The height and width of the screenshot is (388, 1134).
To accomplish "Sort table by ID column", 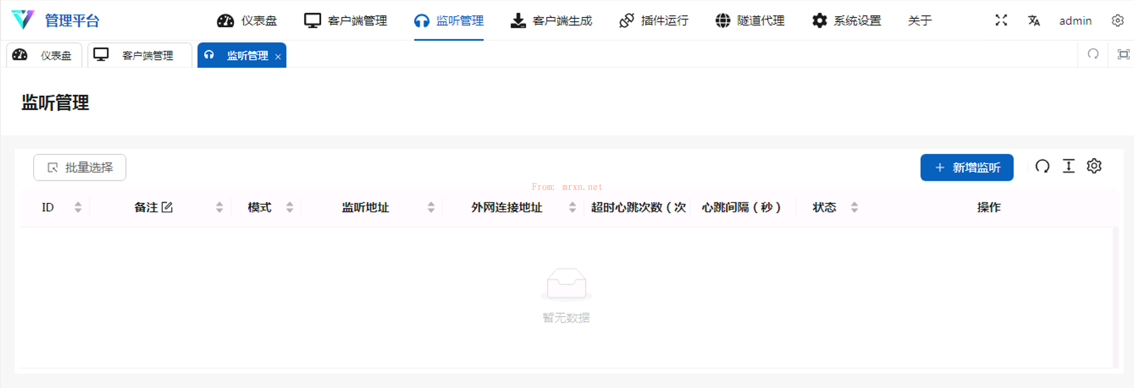I will pos(78,207).
